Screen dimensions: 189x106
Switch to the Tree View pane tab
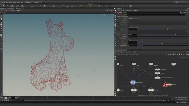pyautogui.click(x=129, y=50)
